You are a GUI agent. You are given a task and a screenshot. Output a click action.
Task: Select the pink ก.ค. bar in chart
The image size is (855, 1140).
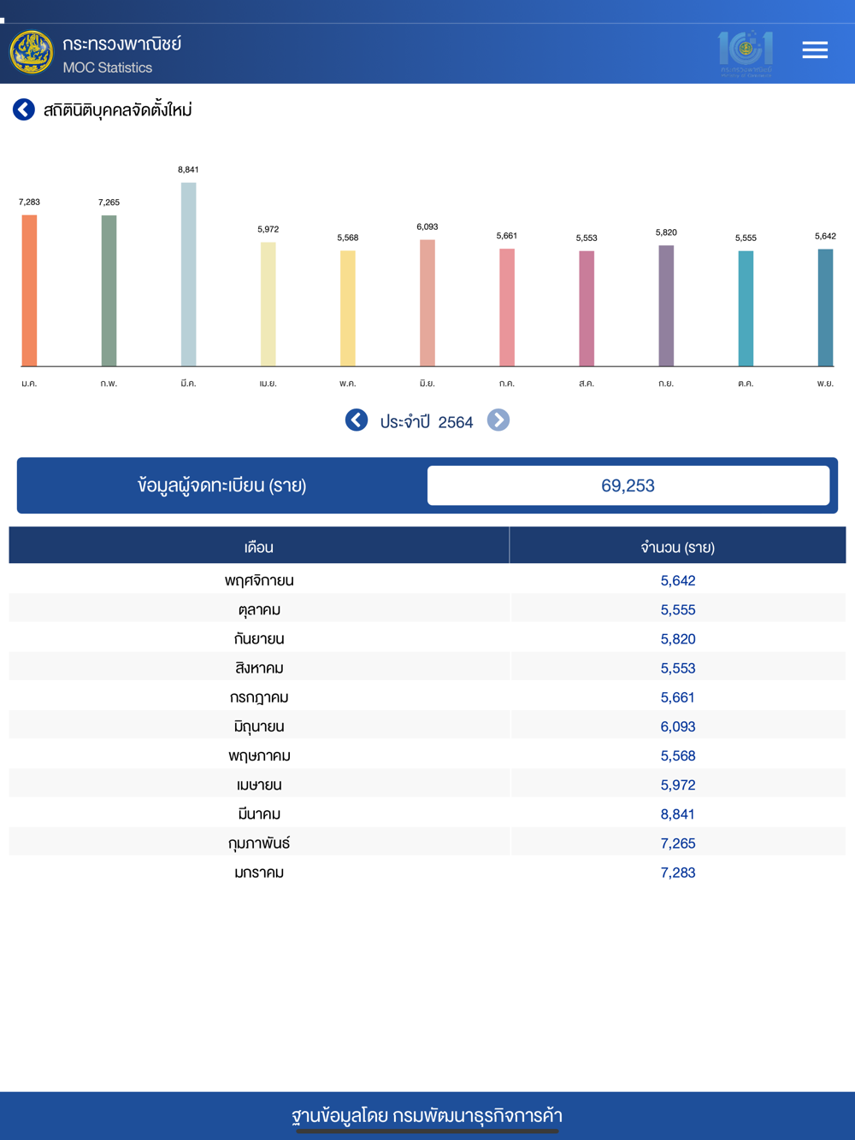click(x=507, y=308)
